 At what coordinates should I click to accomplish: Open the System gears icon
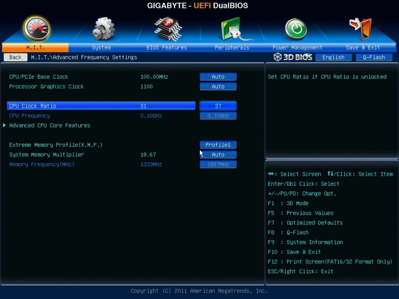103,29
